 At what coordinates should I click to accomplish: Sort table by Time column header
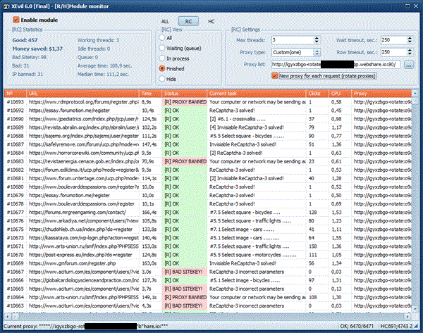tap(150, 93)
